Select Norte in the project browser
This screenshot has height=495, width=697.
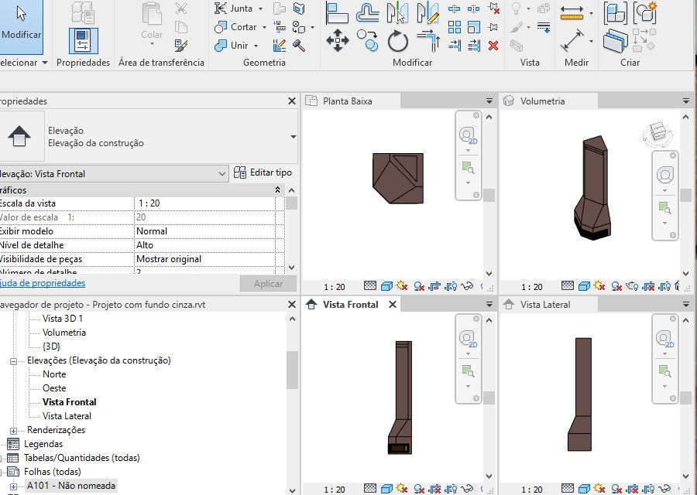pos(54,374)
